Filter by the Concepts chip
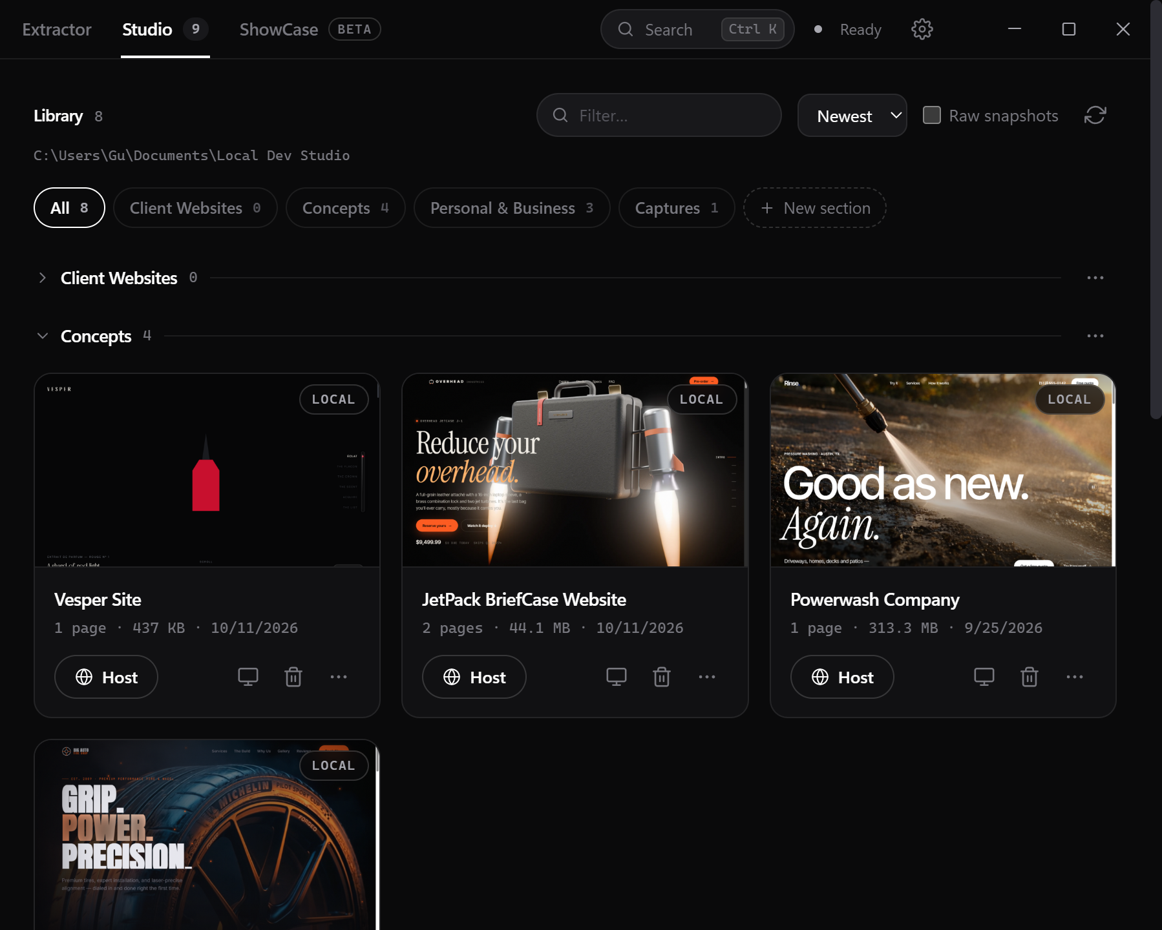The width and height of the screenshot is (1162, 930). point(346,208)
